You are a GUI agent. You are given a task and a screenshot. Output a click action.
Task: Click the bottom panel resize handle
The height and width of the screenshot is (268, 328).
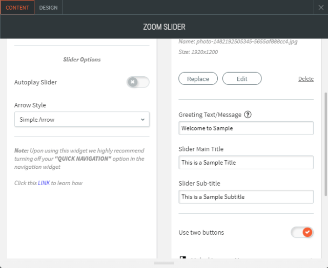coord(164,263)
